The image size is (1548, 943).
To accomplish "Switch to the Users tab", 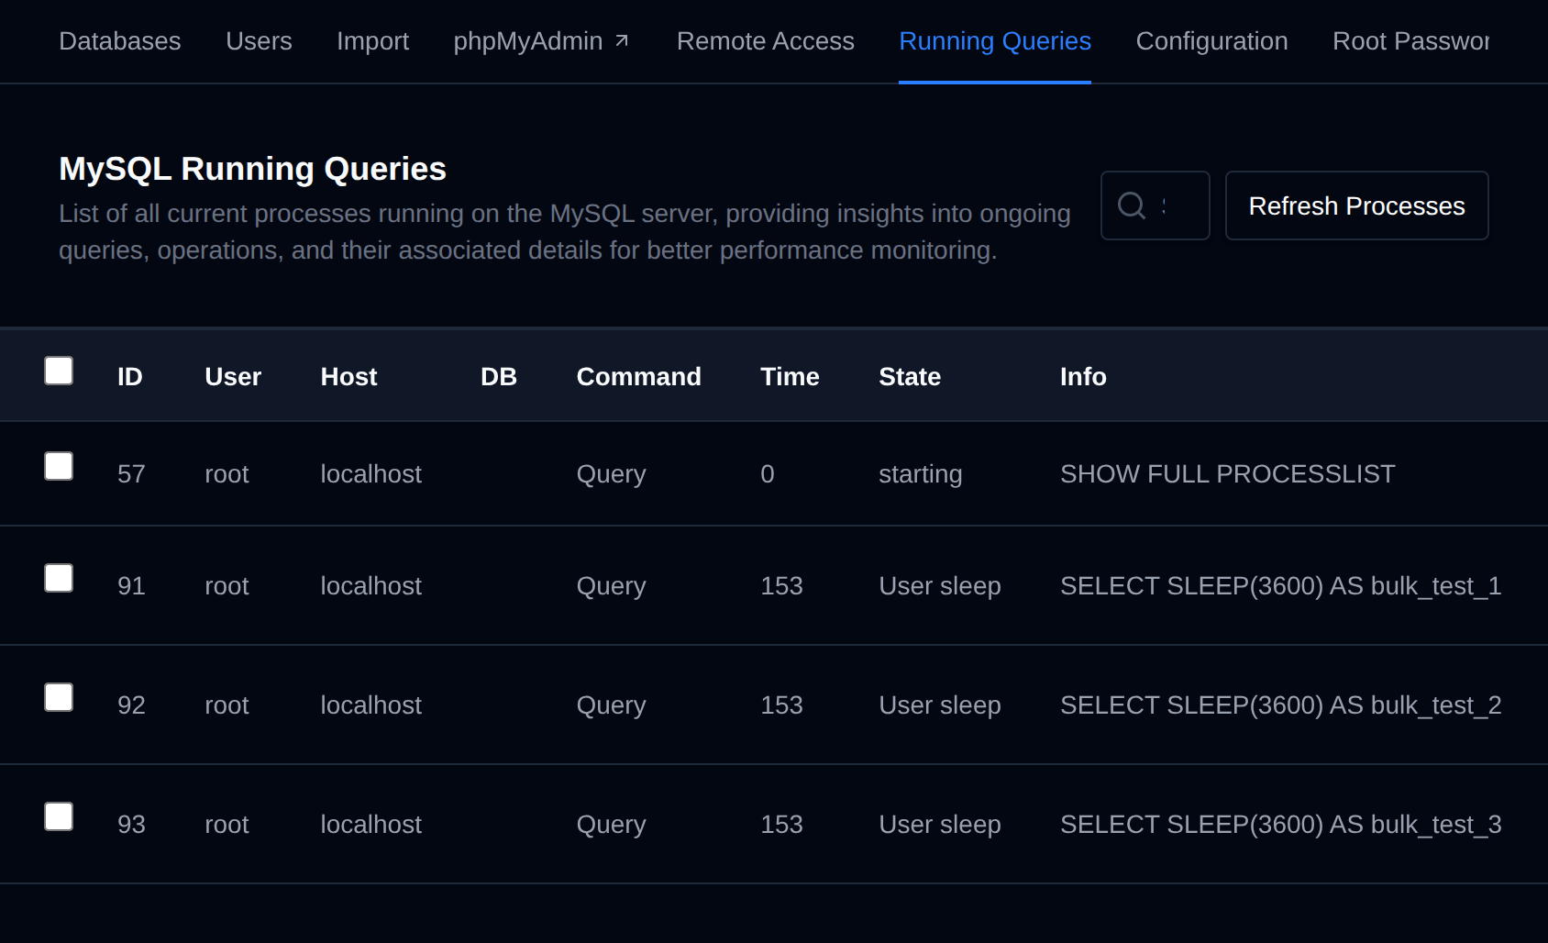I will (x=259, y=41).
